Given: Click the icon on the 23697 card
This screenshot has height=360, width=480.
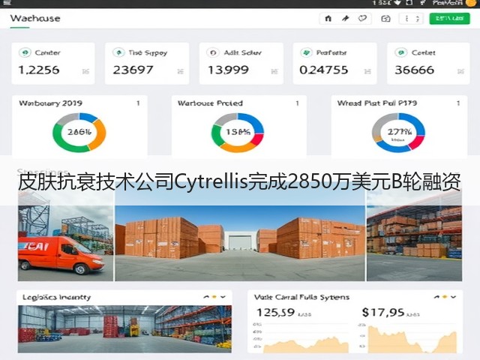Looking at the screenshot, I should [118, 52].
